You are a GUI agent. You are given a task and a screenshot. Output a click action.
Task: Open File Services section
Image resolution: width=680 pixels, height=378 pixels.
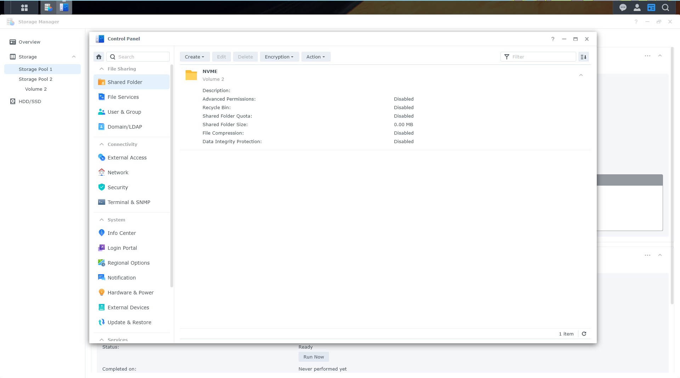coord(131,97)
